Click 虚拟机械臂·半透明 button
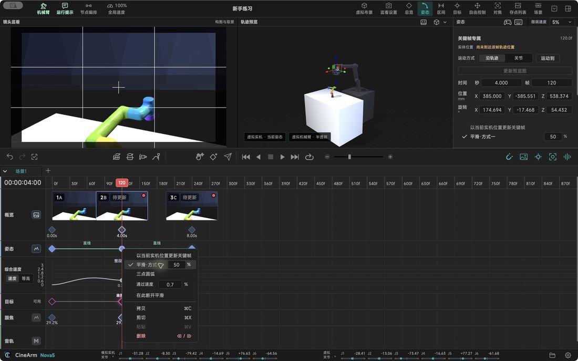 point(309,137)
